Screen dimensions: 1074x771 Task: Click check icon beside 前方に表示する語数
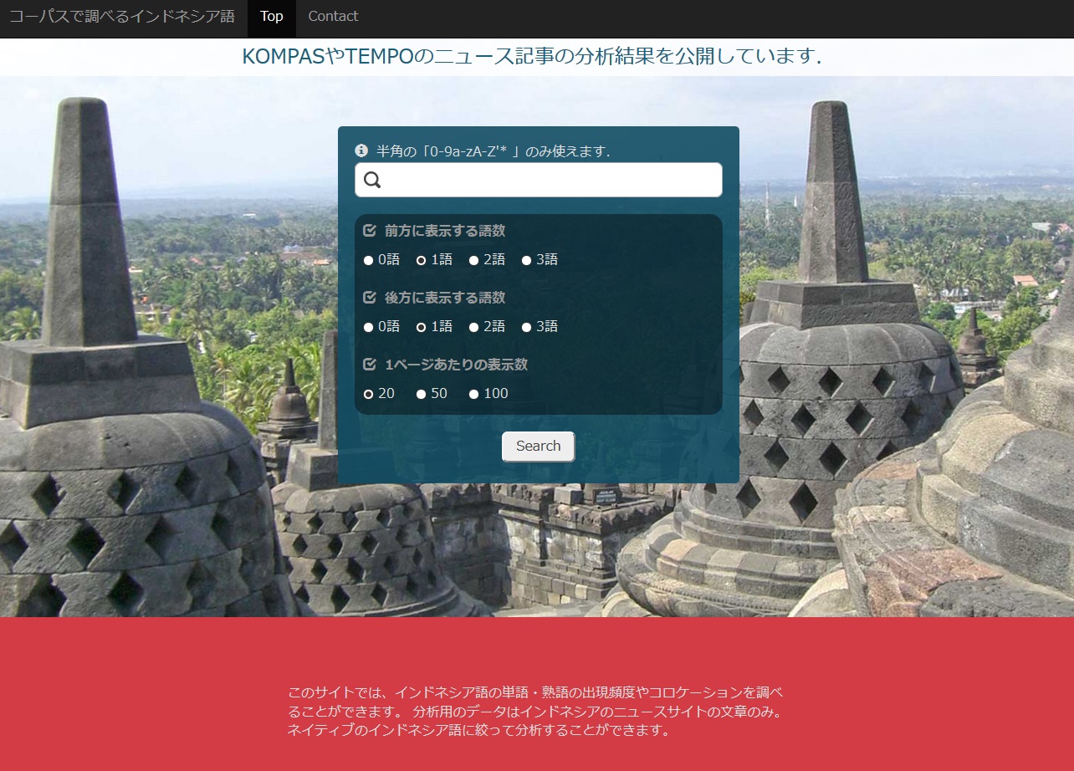pos(370,231)
